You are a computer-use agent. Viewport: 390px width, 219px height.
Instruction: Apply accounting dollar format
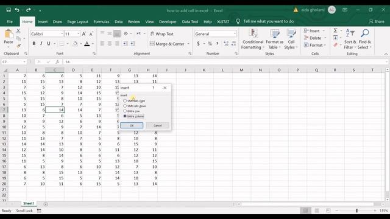point(198,44)
